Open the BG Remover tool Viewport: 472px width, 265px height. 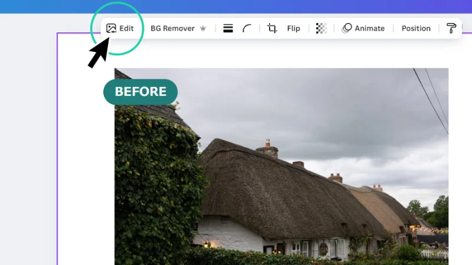click(x=172, y=28)
